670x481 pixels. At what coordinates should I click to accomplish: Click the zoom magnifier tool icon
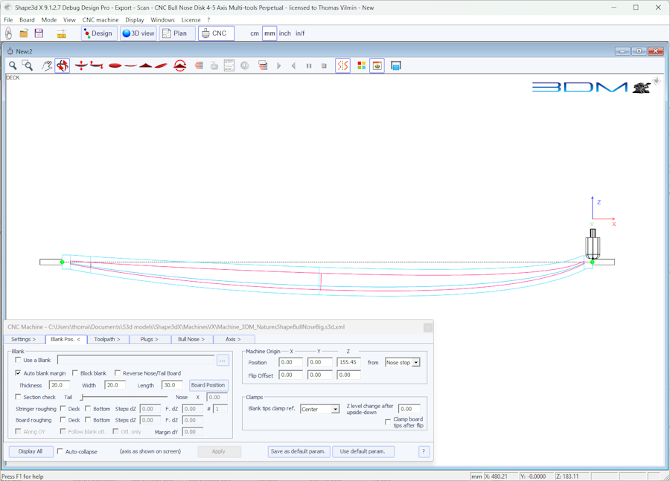[13, 65]
